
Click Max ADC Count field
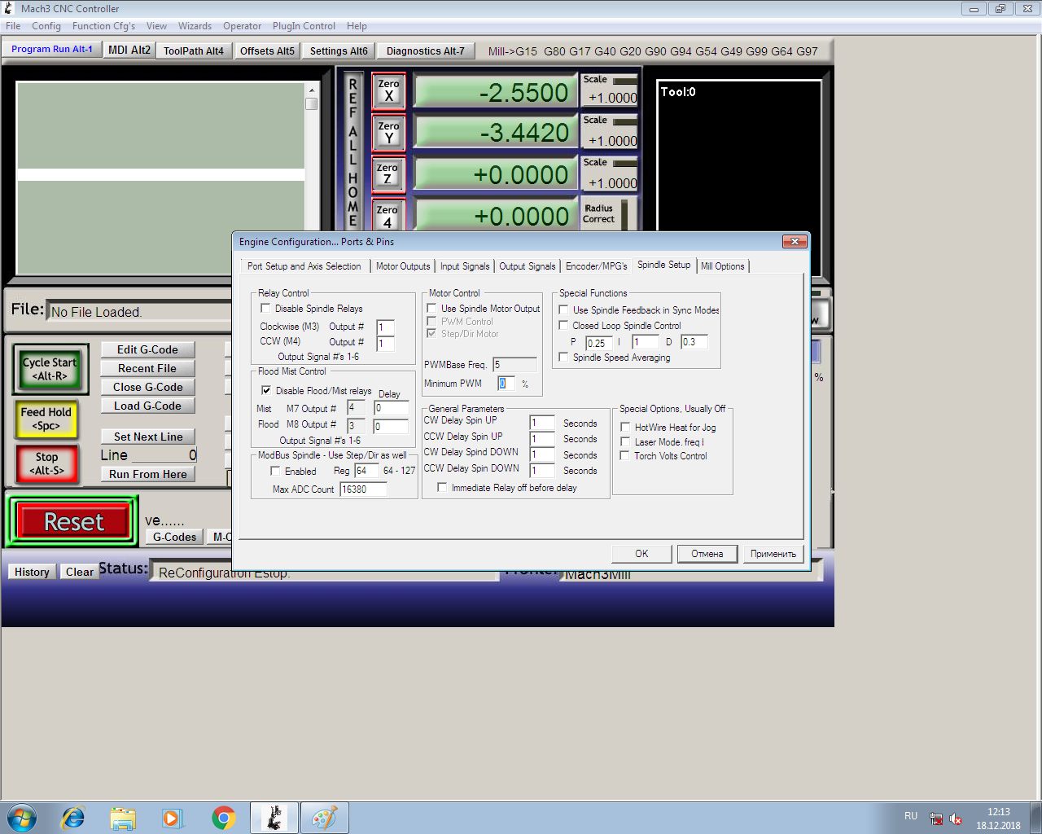pyautogui.click(x=363, y=489)
